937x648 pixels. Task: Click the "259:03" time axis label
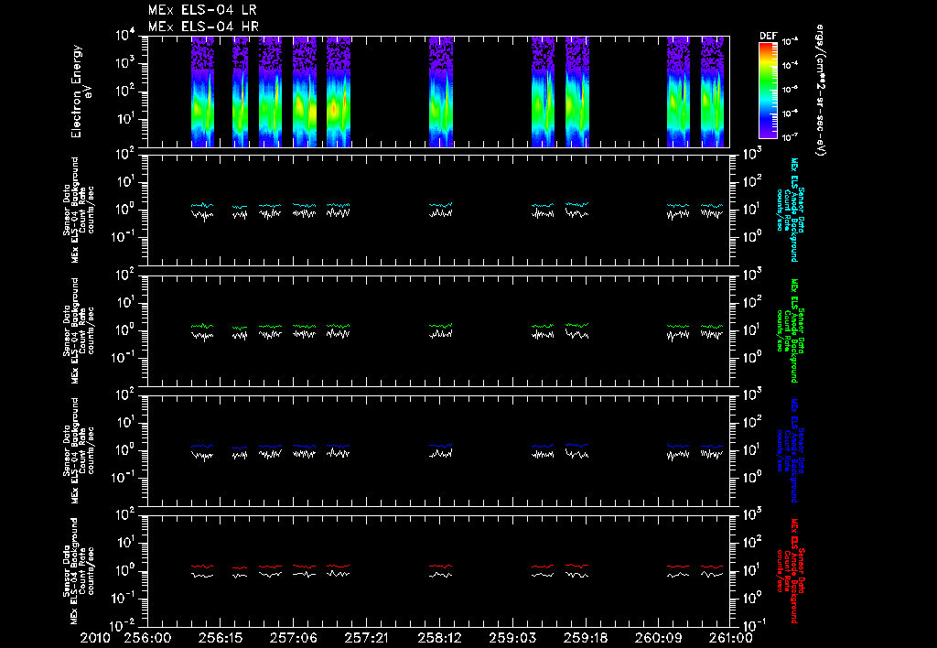(x=512, y=638)
